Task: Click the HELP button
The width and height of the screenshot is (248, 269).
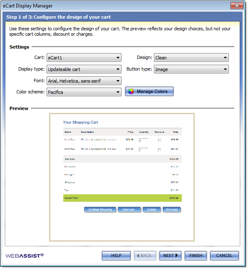Action: (116, 256)
